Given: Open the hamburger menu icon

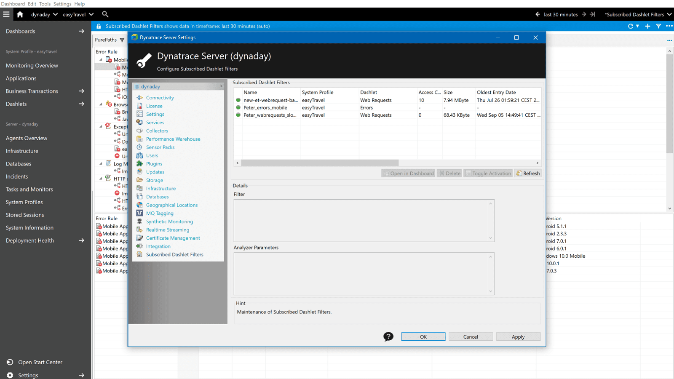Looking at the screenshot, I should [x=6, y=14].
